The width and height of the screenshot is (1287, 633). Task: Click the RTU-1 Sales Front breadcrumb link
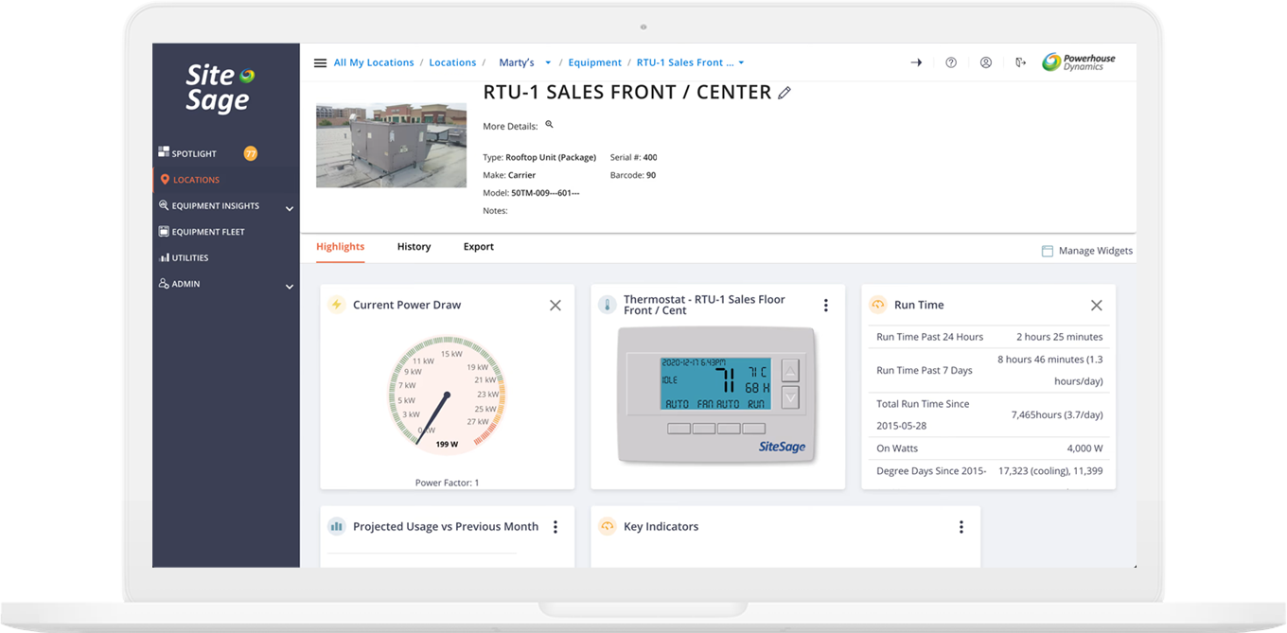click(685, 62)
